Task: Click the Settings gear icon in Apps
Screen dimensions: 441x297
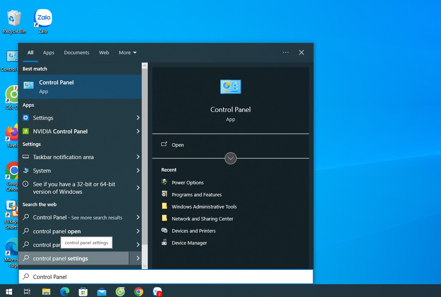Action: [26, 118]
